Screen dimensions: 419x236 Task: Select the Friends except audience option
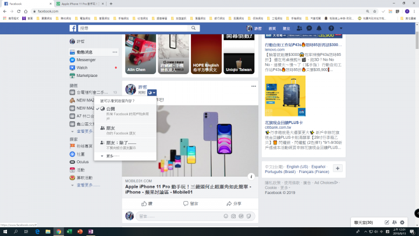tap(125, 145)
